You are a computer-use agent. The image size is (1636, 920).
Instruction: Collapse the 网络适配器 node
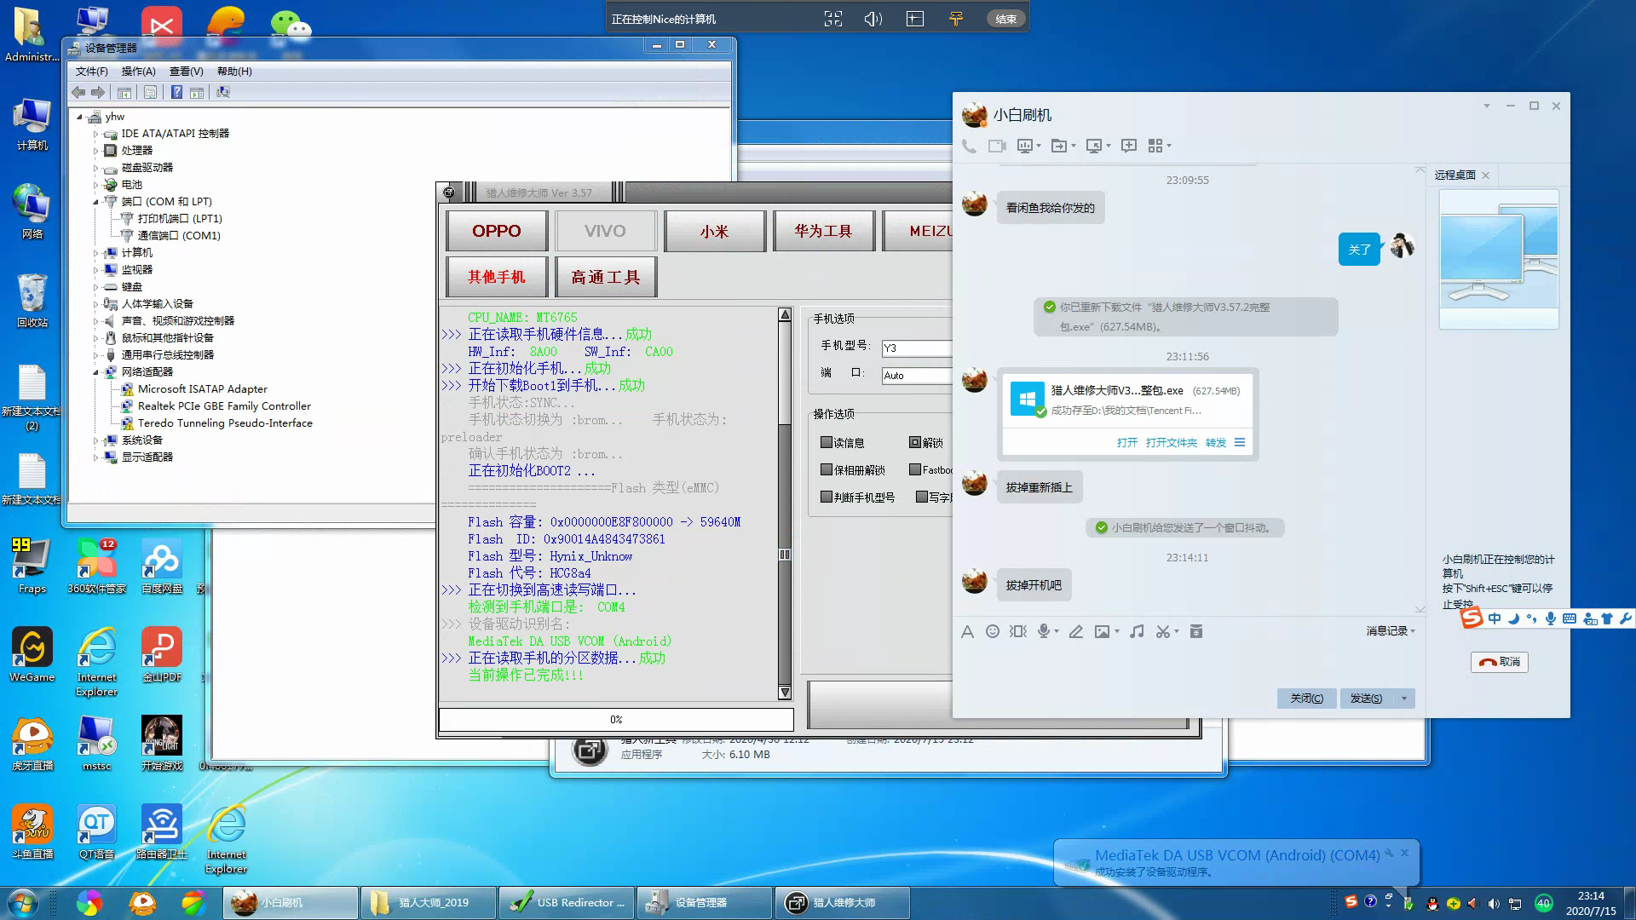[95, 372]
